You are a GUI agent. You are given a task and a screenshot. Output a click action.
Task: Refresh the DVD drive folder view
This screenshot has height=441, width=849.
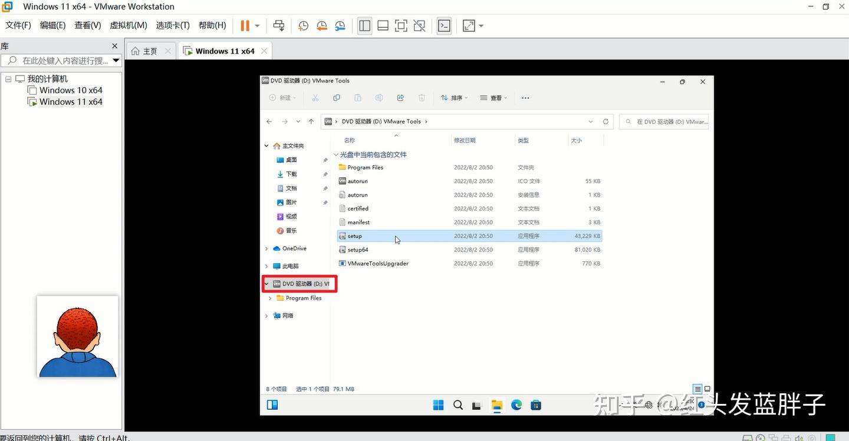pos(606,121)
